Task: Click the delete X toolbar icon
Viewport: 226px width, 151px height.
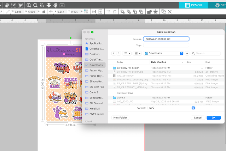Action: 170,12
